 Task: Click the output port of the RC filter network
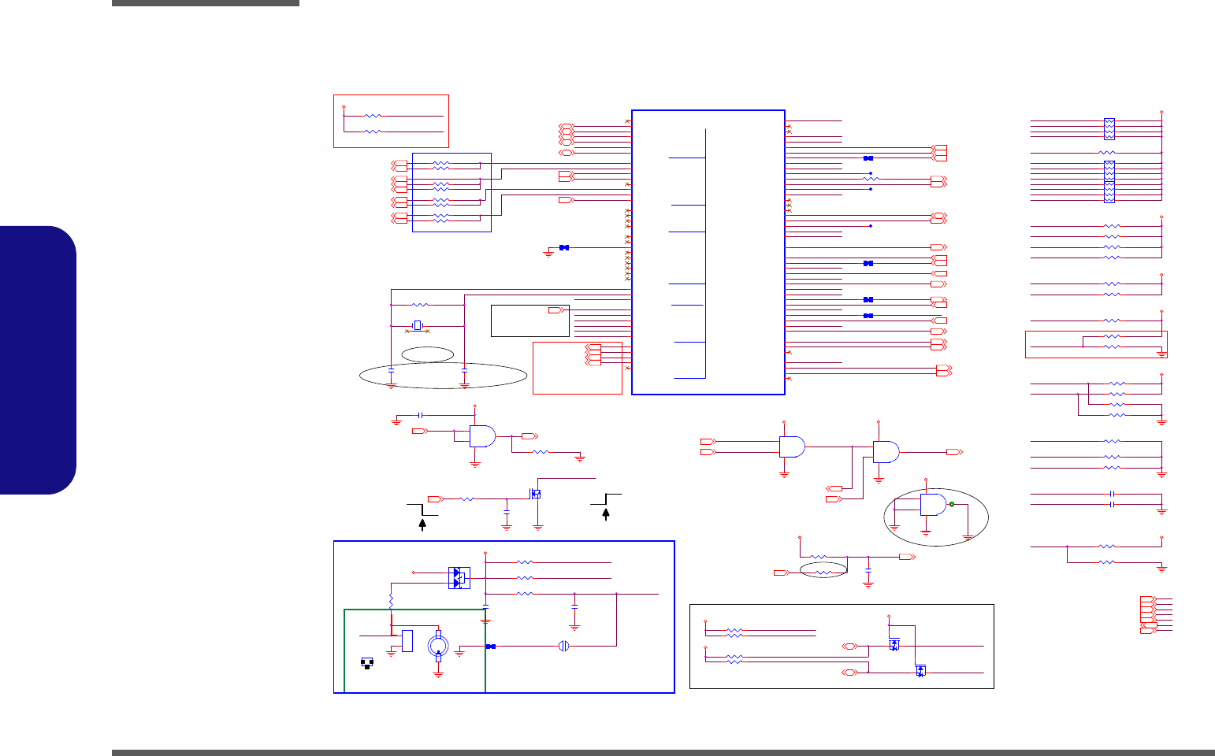click(x=907, y=557)
